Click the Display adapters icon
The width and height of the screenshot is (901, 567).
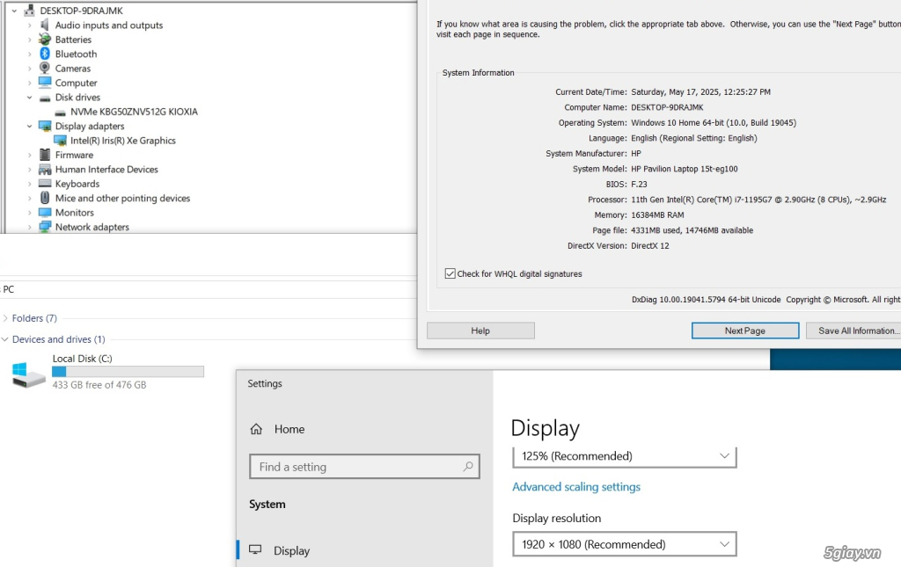click(x=45, y=126)
